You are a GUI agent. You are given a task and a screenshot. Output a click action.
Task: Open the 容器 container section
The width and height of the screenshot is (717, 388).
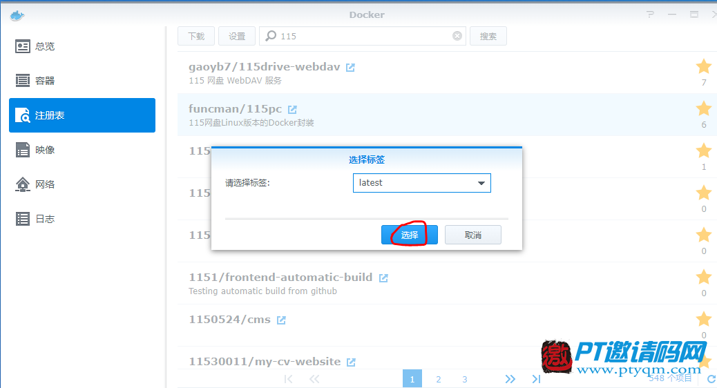(x=82, y=81)
